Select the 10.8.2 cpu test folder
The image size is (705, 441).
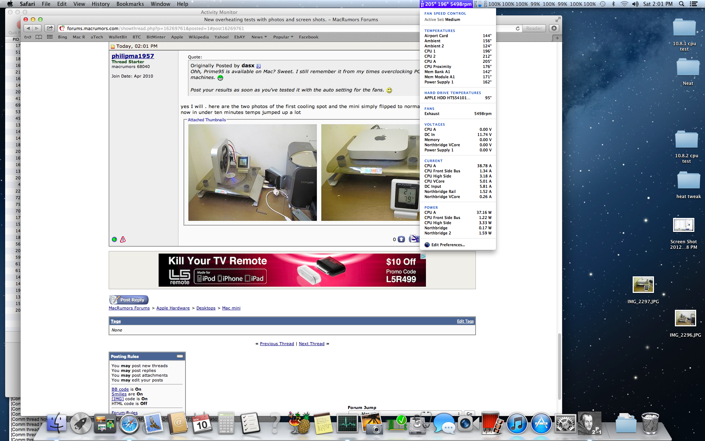click(x=686, y=147)
